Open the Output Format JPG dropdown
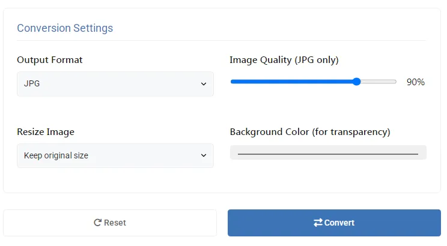Viewport: 447px width, 246px height. click(x=115, y=84)
